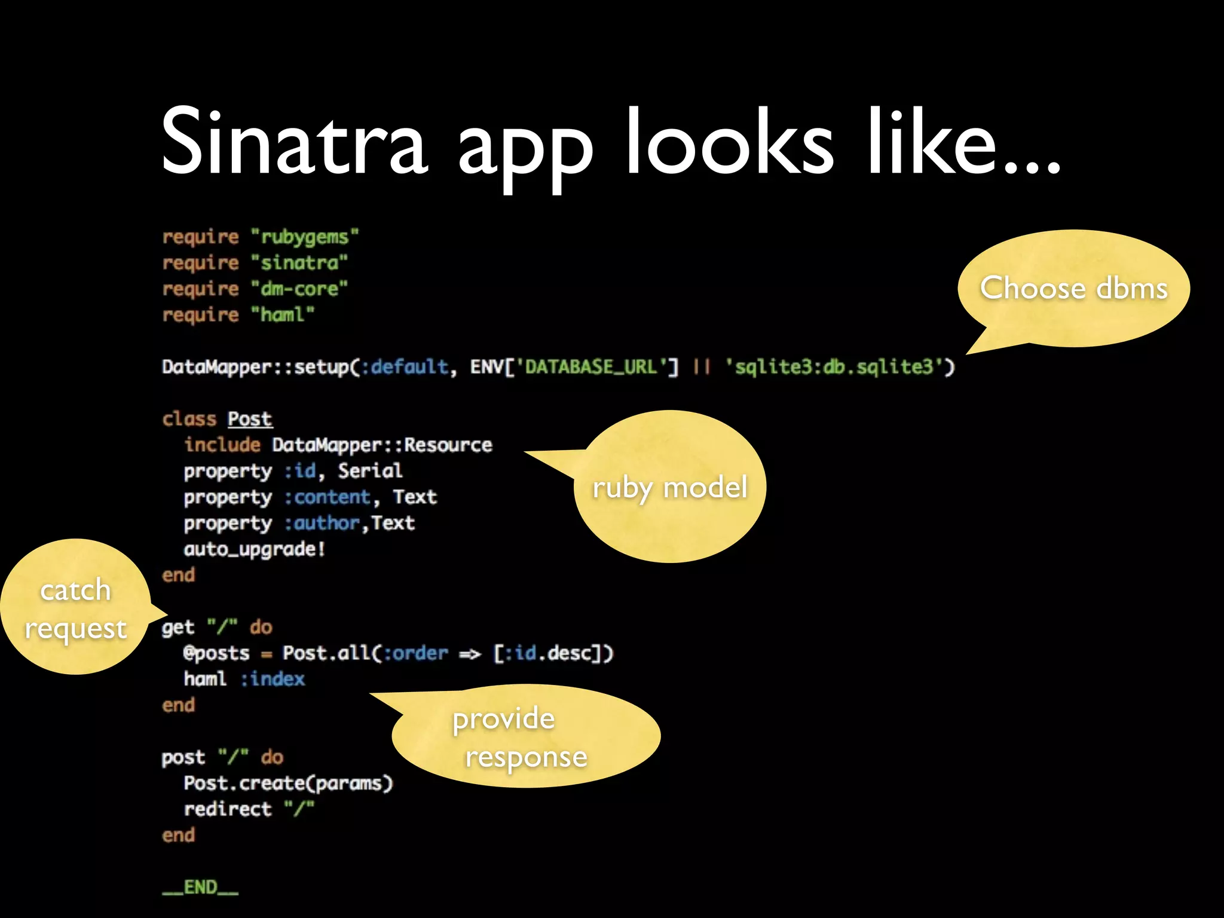1224x918 pixels.
Task: Click the "class Post" line
Action: click(x=218, y=419)
